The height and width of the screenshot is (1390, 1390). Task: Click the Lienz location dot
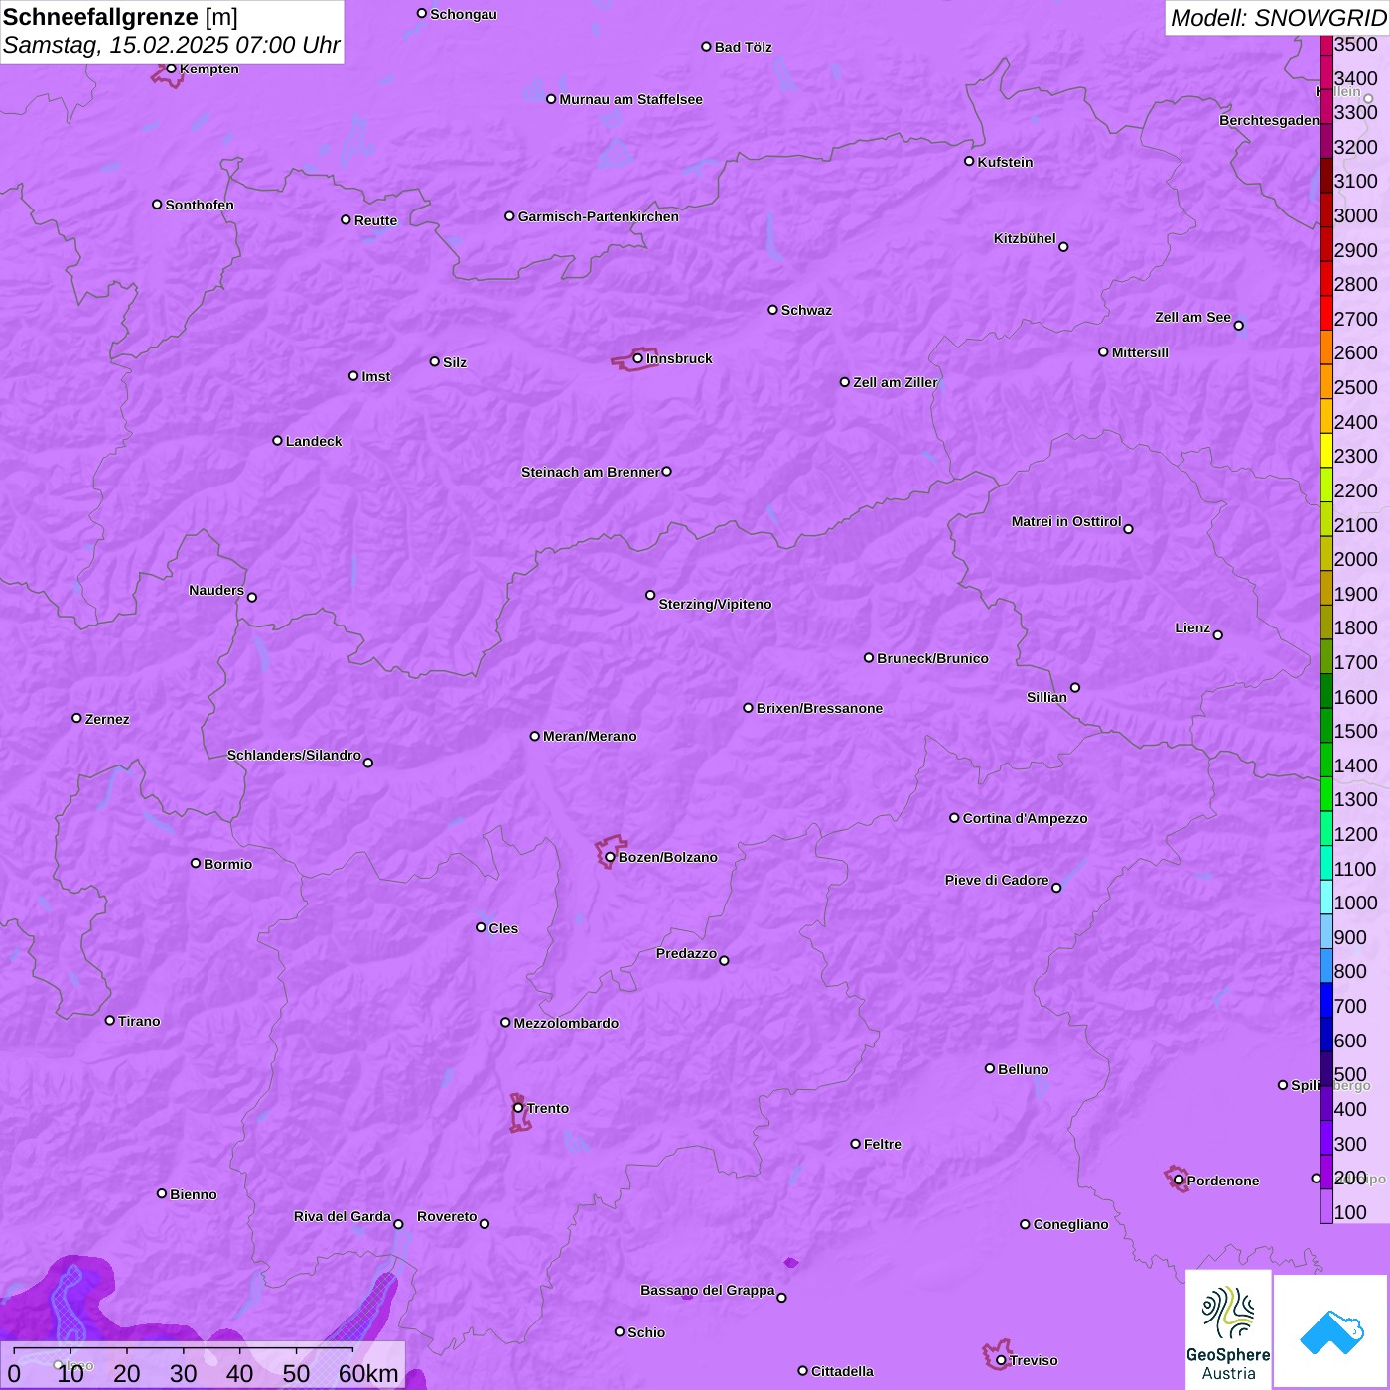click(x=1218, y=635)
